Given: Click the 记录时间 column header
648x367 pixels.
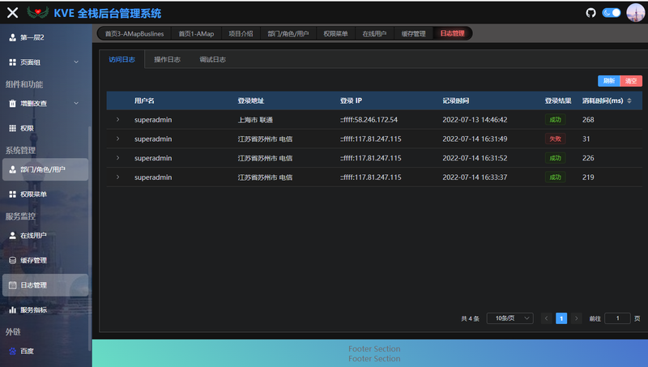Looking at the screenshot, I should (455, 100).
